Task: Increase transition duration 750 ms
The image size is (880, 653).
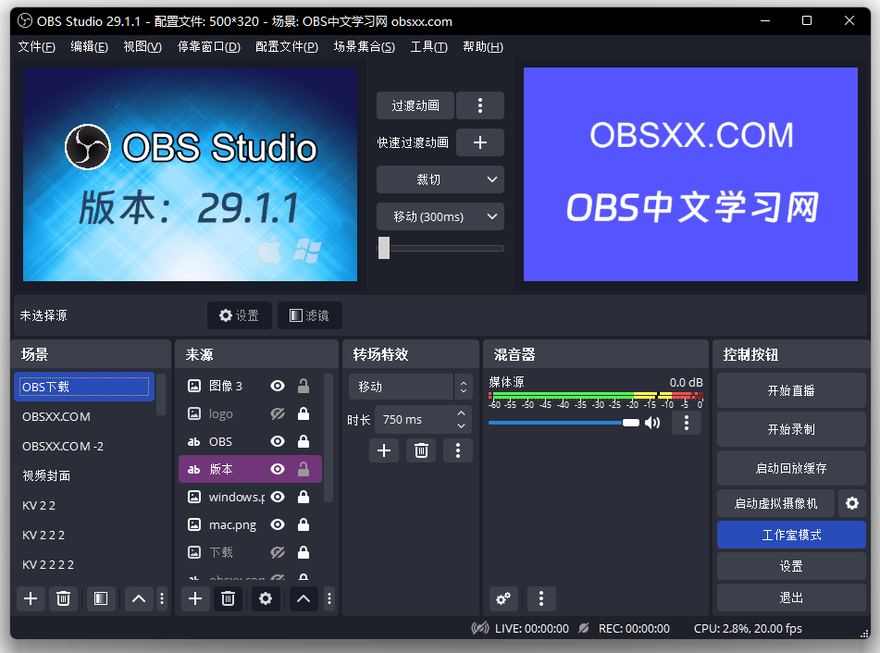Action: point(462,413)
